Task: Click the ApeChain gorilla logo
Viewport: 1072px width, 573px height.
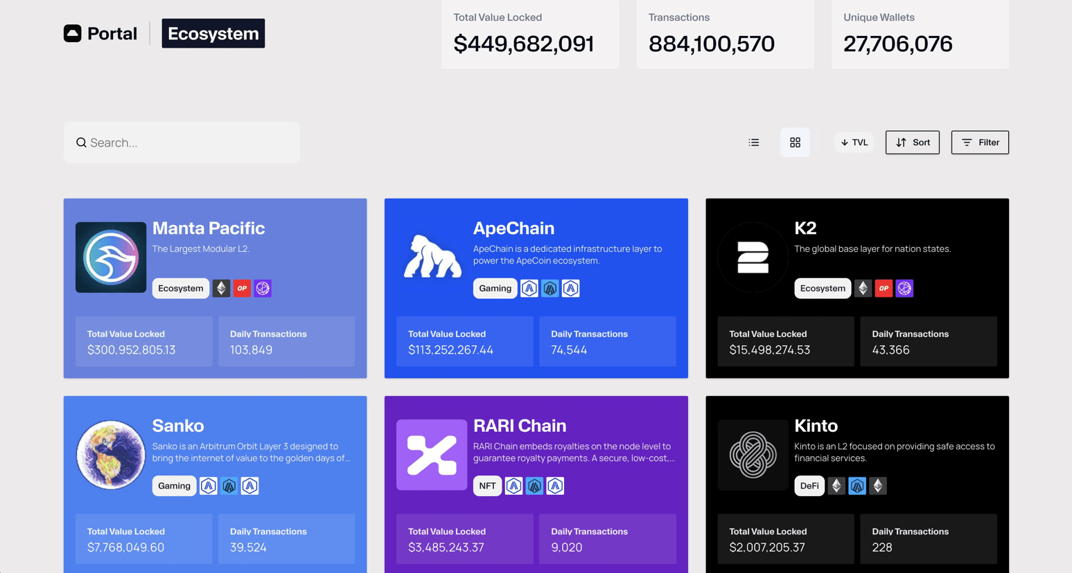Action: (x=432, y=257)
